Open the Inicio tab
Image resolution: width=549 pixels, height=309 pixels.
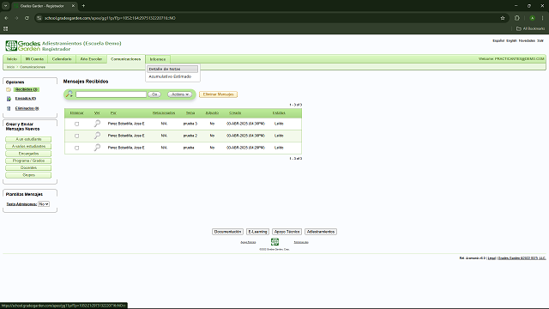[x=12, y=59]
